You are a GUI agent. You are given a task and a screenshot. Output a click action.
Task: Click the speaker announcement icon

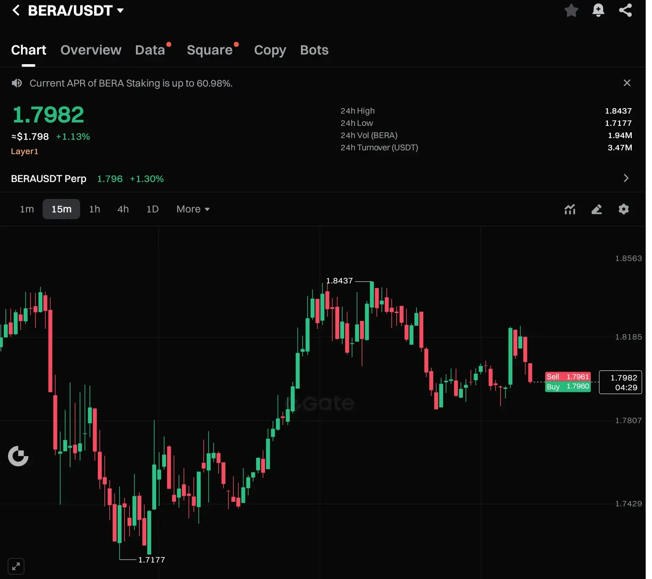click(x=16, y=83)
